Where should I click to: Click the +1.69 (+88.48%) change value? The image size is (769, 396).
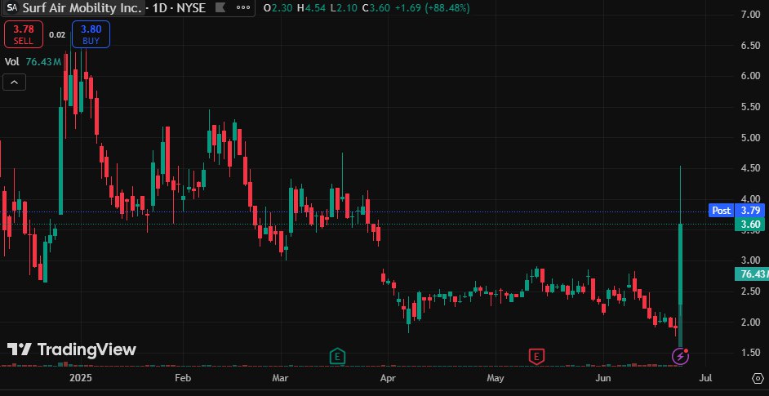pos(432,8)
